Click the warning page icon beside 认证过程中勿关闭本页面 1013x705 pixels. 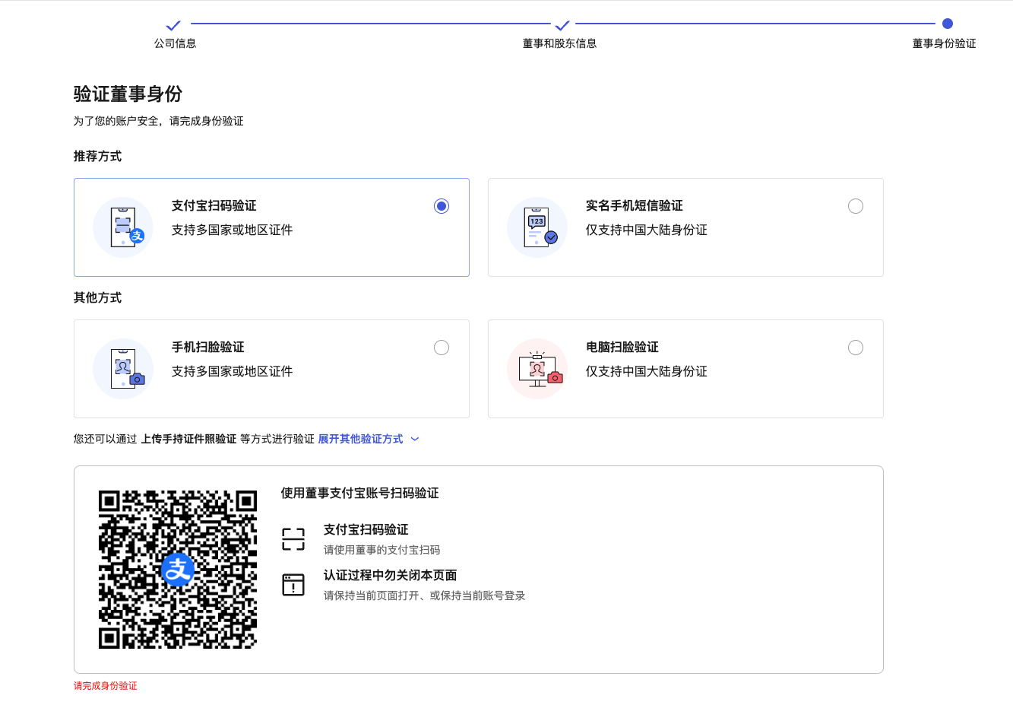coord(293,583)
